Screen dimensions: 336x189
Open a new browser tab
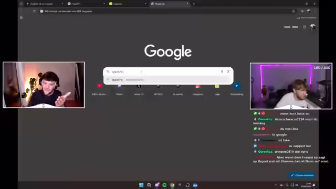point(194,4)
